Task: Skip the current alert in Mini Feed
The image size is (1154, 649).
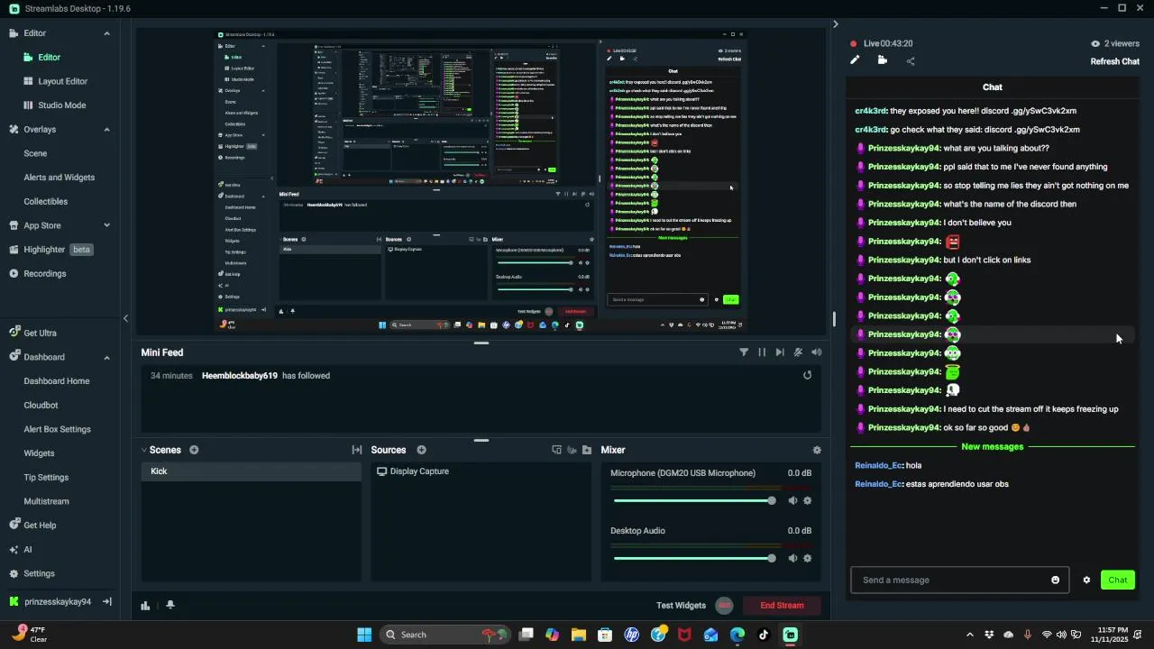Action: tap(780, 352)
